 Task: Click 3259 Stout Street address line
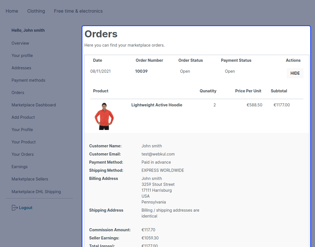(x=158, y=184)
